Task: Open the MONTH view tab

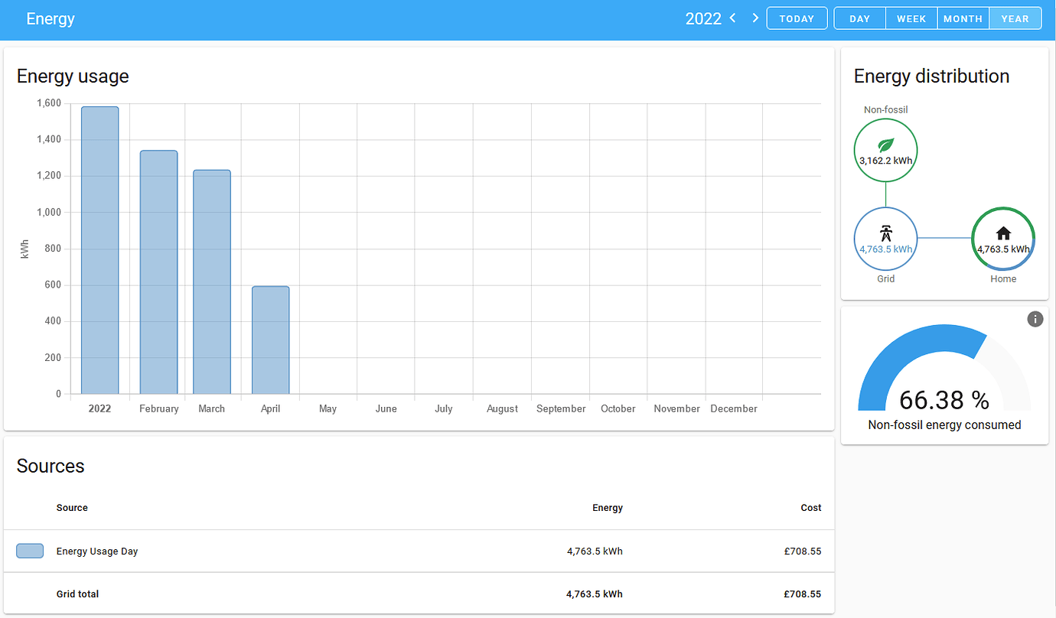Action: [x=963, y=18]
